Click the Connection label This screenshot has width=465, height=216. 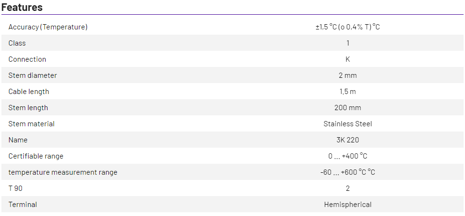point(27,59)
